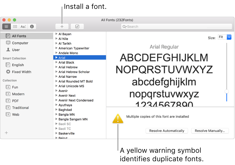The width and height of the screenshot is (235, 165).
Task: Select the Arial Hebrew Scholar font
Action: pyautogui.click(x=74, y=72)
